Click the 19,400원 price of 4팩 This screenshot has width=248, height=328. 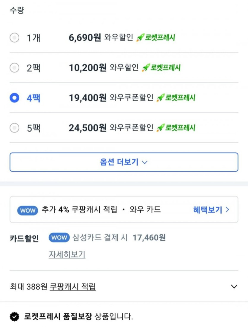pos(87,98)
